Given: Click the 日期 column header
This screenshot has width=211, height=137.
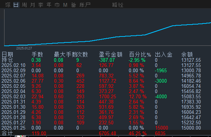Looking at the screenshot, I should 7,54.
